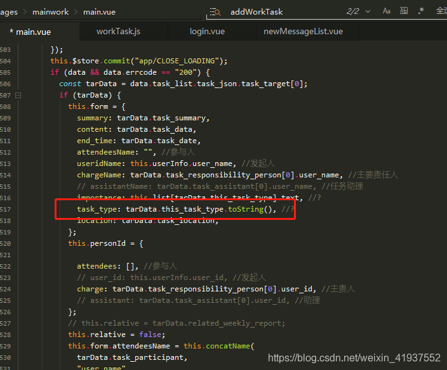Click the commented assistantName line
This screenshot has width=447, height=370.
coord(196,186)
